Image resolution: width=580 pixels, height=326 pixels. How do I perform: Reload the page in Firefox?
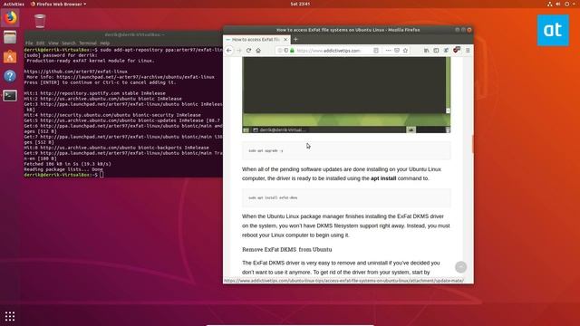click(x=248, y=51)
